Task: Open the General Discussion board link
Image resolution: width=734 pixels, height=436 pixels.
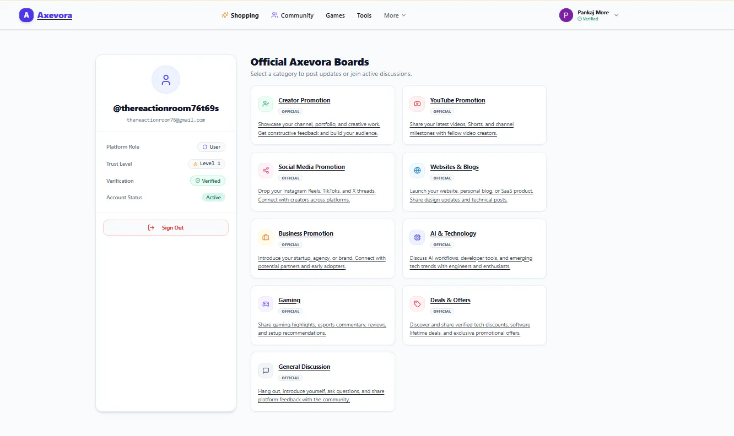Action: coord(305,367)
